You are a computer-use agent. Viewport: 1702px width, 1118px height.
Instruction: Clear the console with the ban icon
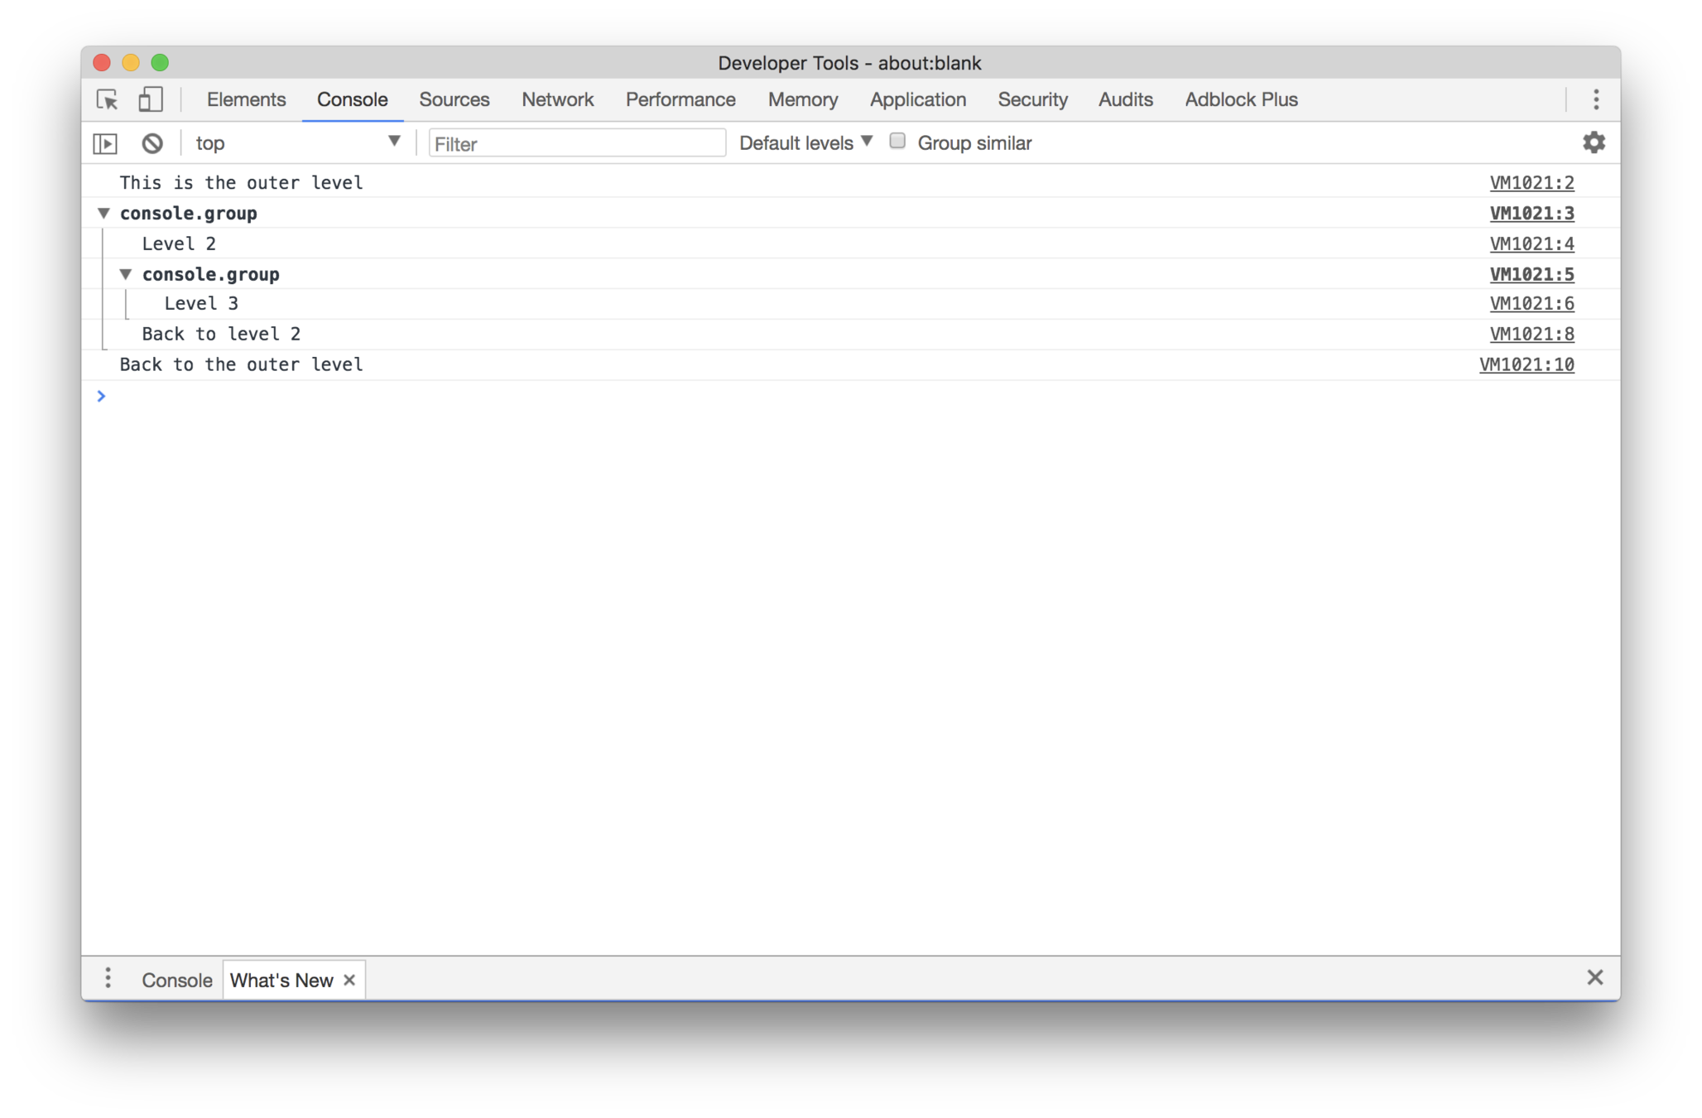pos(152,143)
